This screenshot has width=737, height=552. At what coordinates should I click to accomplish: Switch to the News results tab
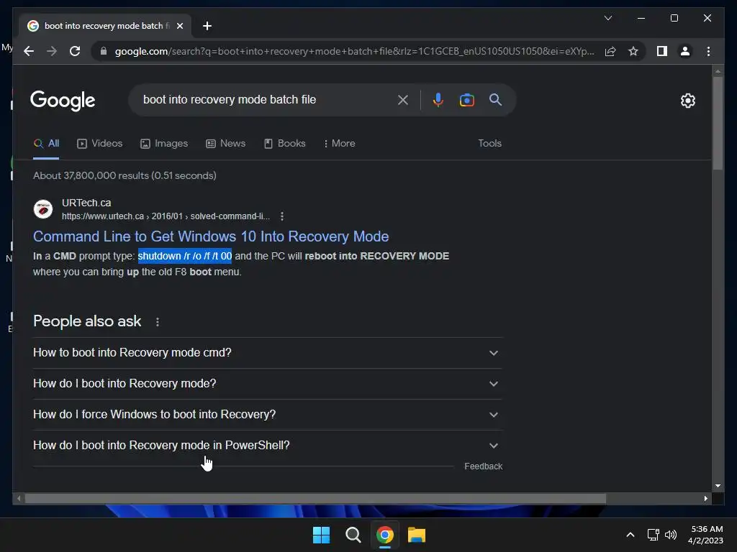(x=225, y=143)
